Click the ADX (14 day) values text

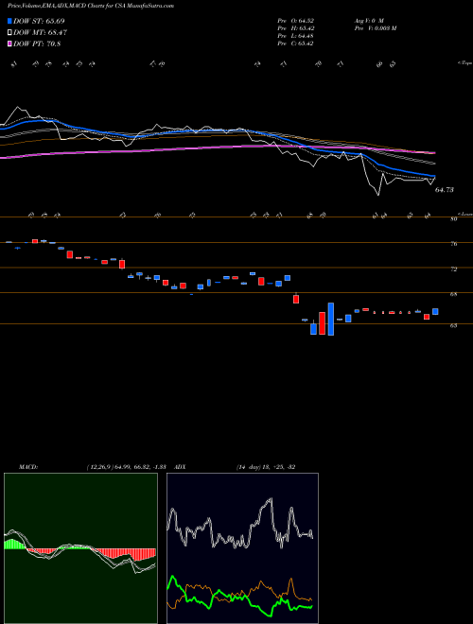[x=265, y=466]
